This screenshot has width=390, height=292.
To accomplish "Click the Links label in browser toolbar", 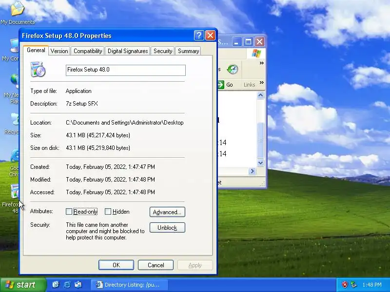I will point(250,85).
